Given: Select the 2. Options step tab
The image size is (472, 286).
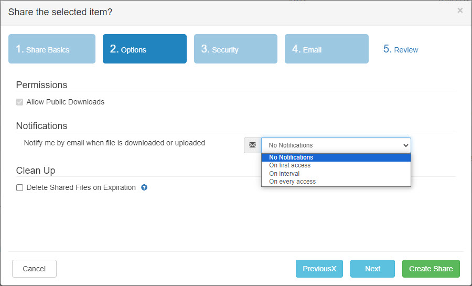Looking at the screenshot, I should point(145,49).
